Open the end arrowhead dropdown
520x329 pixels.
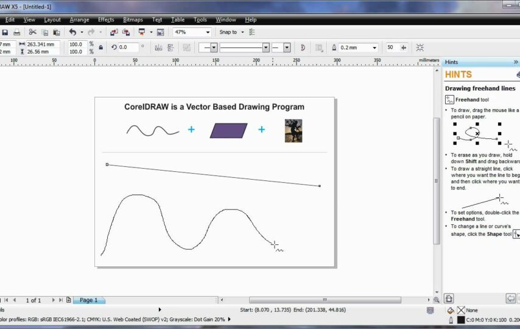[x=287, y=48]
